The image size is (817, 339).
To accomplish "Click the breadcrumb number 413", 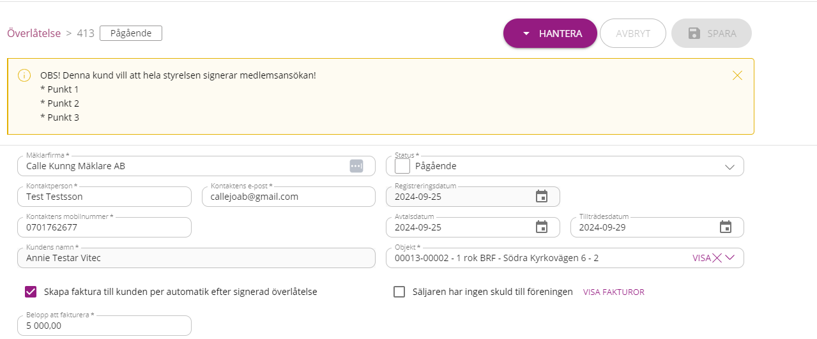I will tap(86, 33).
